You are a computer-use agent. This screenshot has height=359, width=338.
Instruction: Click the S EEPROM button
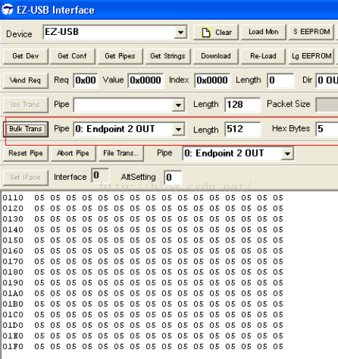pos(312,32)
